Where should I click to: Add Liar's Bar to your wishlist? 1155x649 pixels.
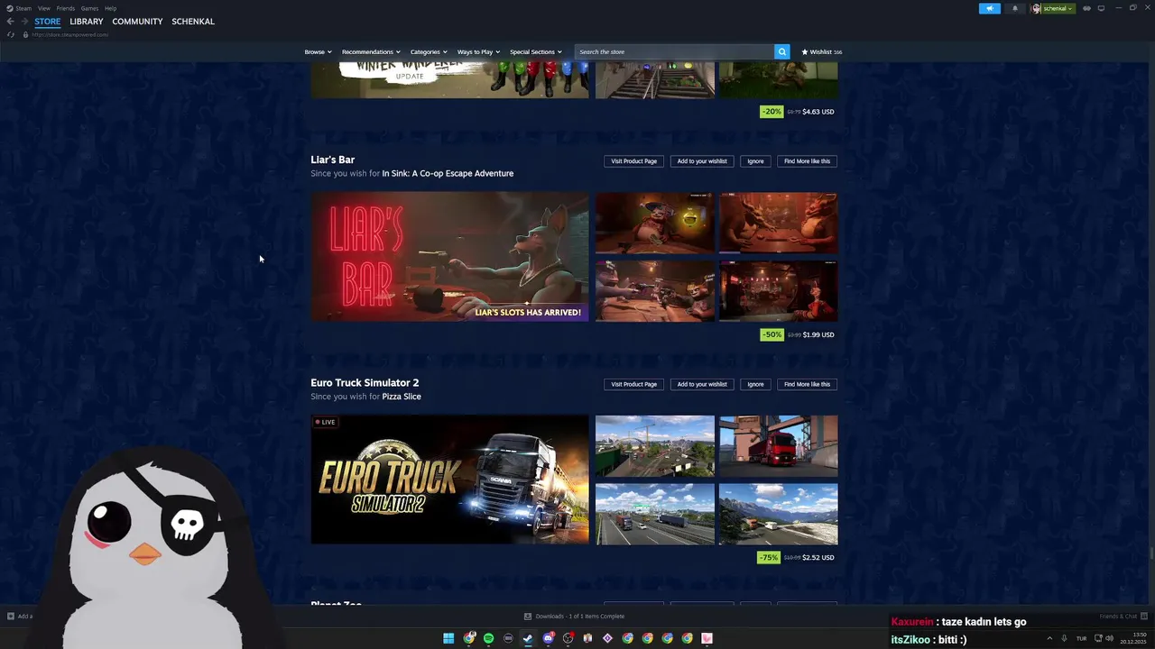pos(702,161)
